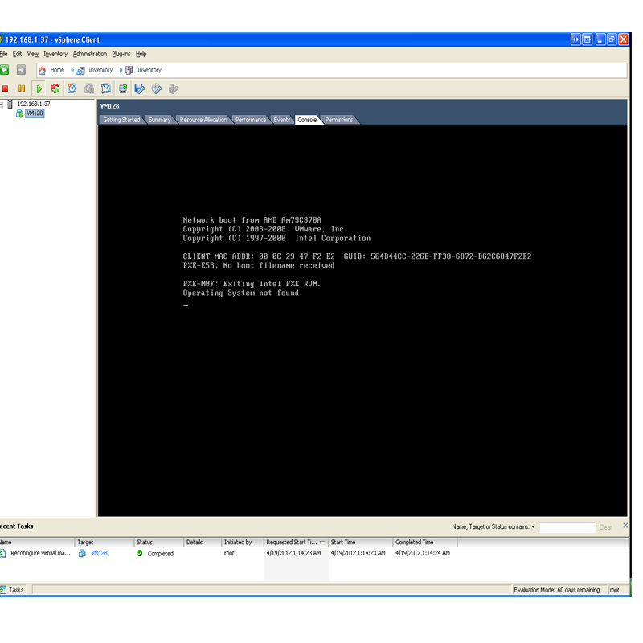Collapse the 192.168.1.37 host node
This screenshot has width=643, height=643.
pyautogui.click(x=2, y=104)
